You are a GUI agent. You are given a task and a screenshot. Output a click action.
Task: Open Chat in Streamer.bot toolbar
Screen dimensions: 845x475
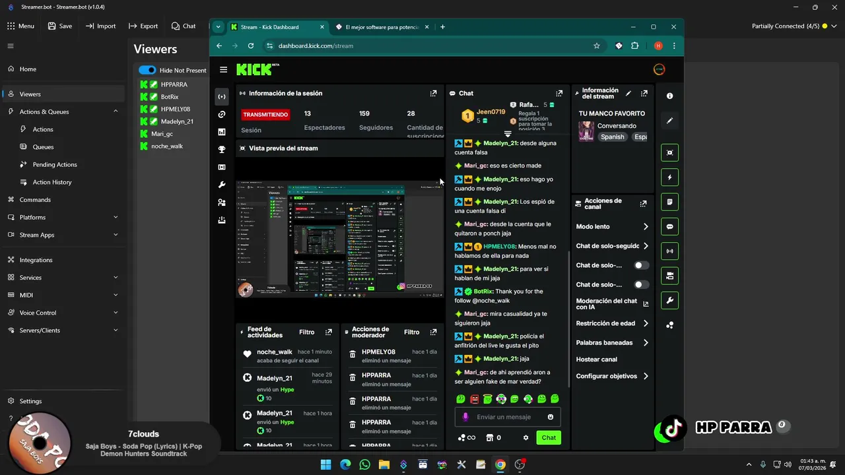[184, 26]
